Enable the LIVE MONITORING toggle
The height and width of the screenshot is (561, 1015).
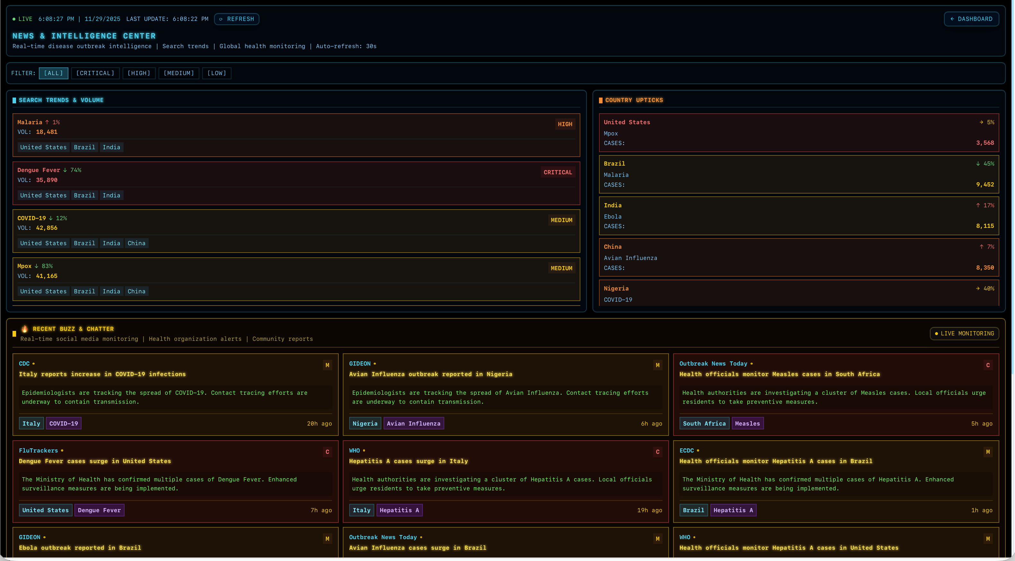click(x=964, y=333)
